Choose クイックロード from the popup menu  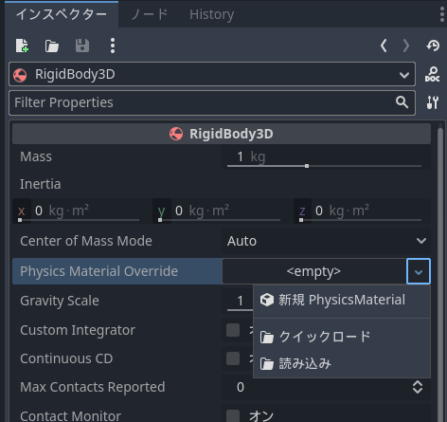click(x=342, y=337)
